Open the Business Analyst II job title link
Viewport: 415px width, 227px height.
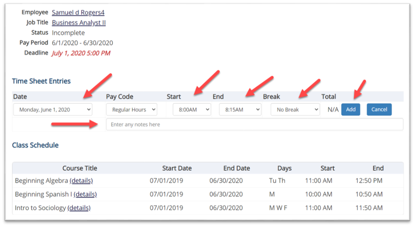pos(79,23)
